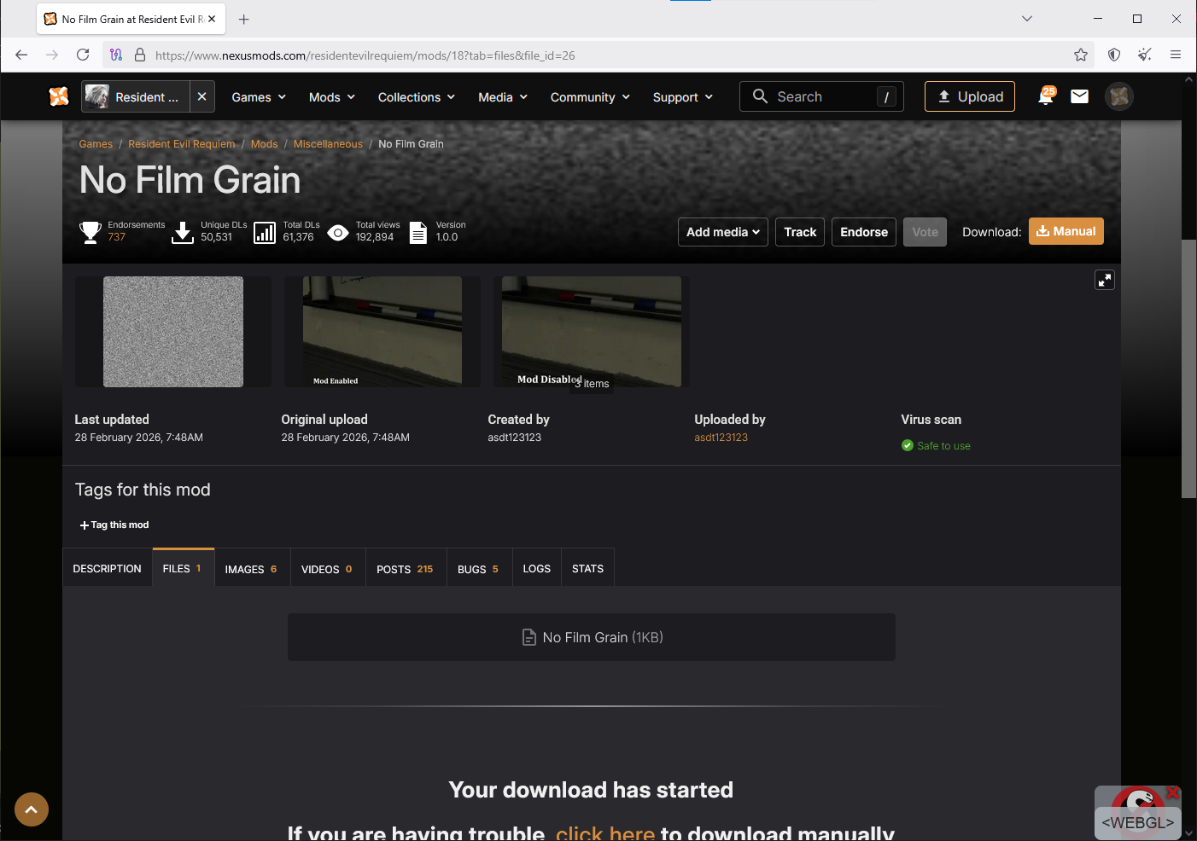
Task: Click the Search input field
Action: [821, 96]
